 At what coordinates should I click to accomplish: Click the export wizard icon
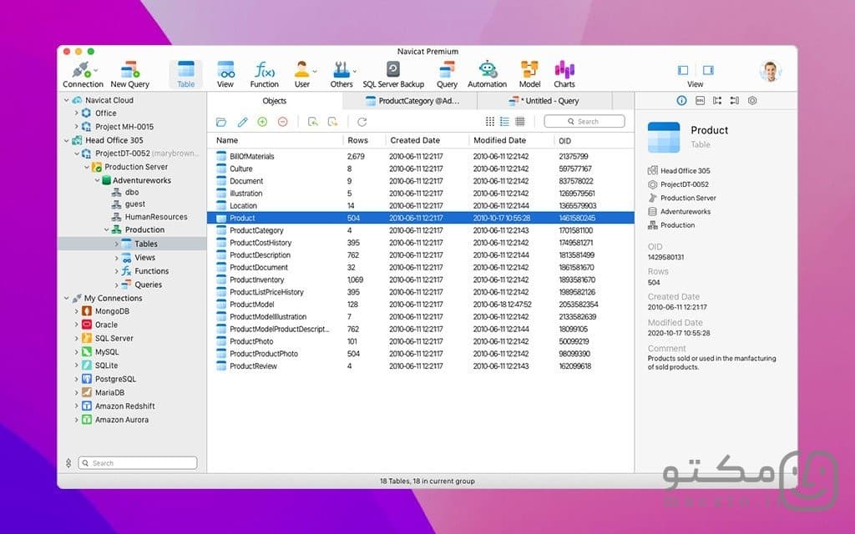pyautogui.click(x=332, y=122)
